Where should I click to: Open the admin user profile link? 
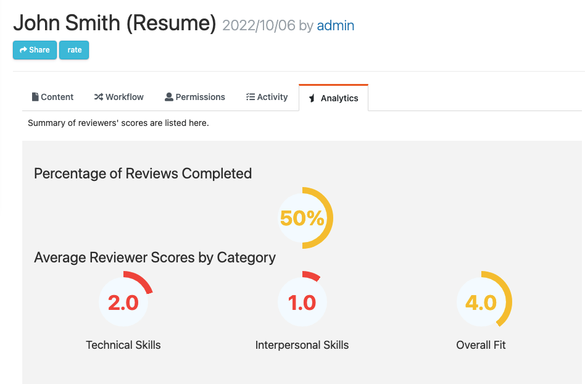coord(335,25)
